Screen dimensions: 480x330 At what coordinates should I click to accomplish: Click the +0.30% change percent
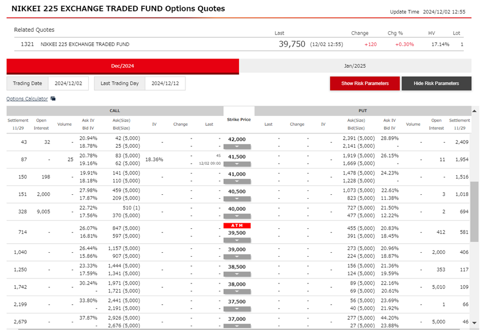tap(404, 44)
